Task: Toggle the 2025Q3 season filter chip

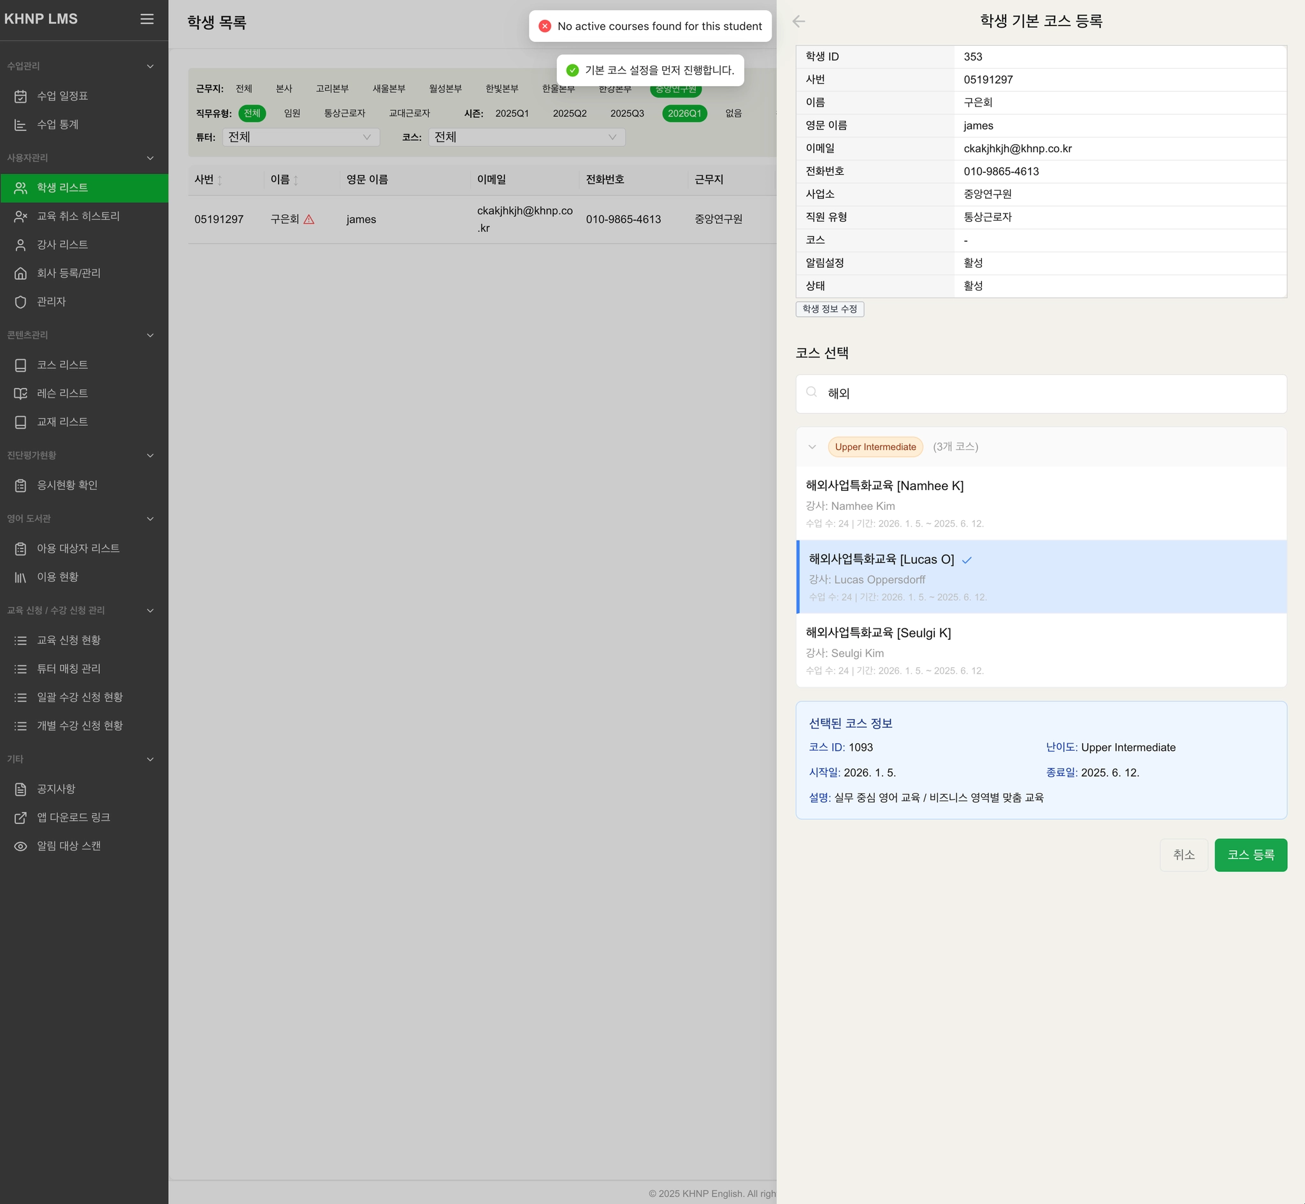Action: click(x=626, y=113)
